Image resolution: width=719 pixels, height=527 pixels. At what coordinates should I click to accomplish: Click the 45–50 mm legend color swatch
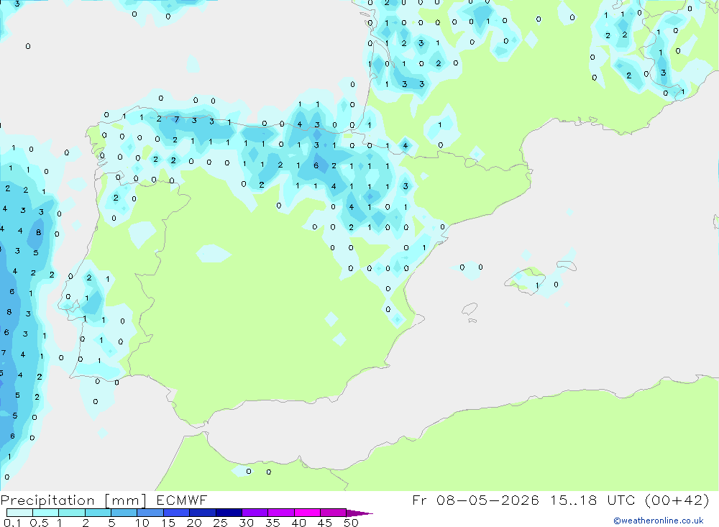[x=334, y=513]
